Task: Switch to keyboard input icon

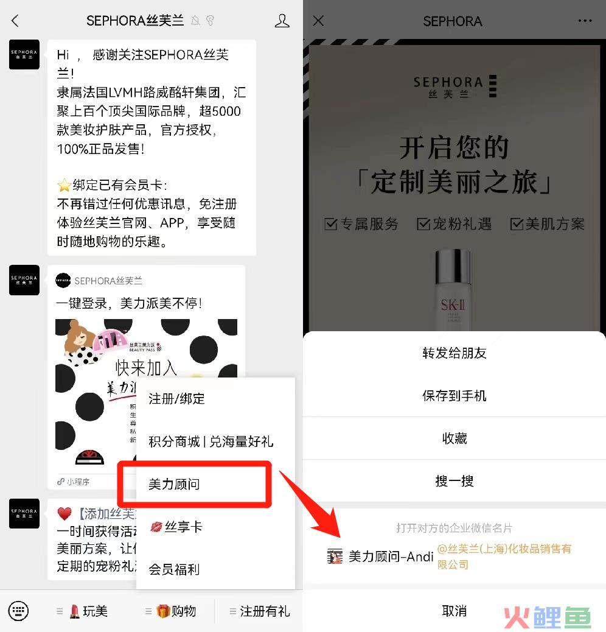Action: tap(18, 611)
